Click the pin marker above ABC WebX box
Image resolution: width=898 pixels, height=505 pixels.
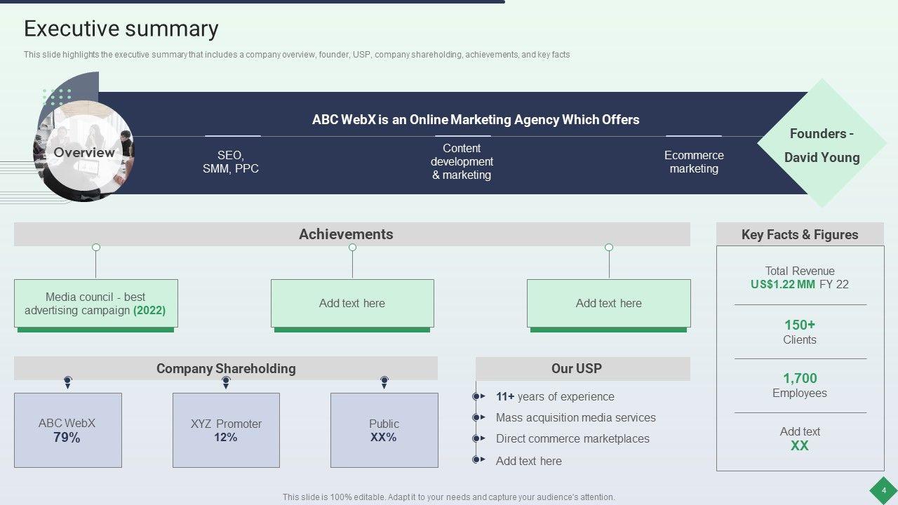[68, 382]
